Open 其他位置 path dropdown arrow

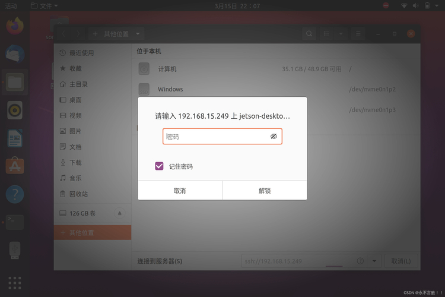(138, 34)
